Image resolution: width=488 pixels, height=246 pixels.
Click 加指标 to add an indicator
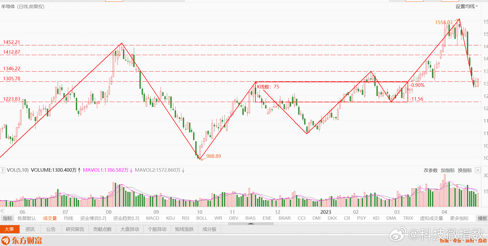(448, 170)
